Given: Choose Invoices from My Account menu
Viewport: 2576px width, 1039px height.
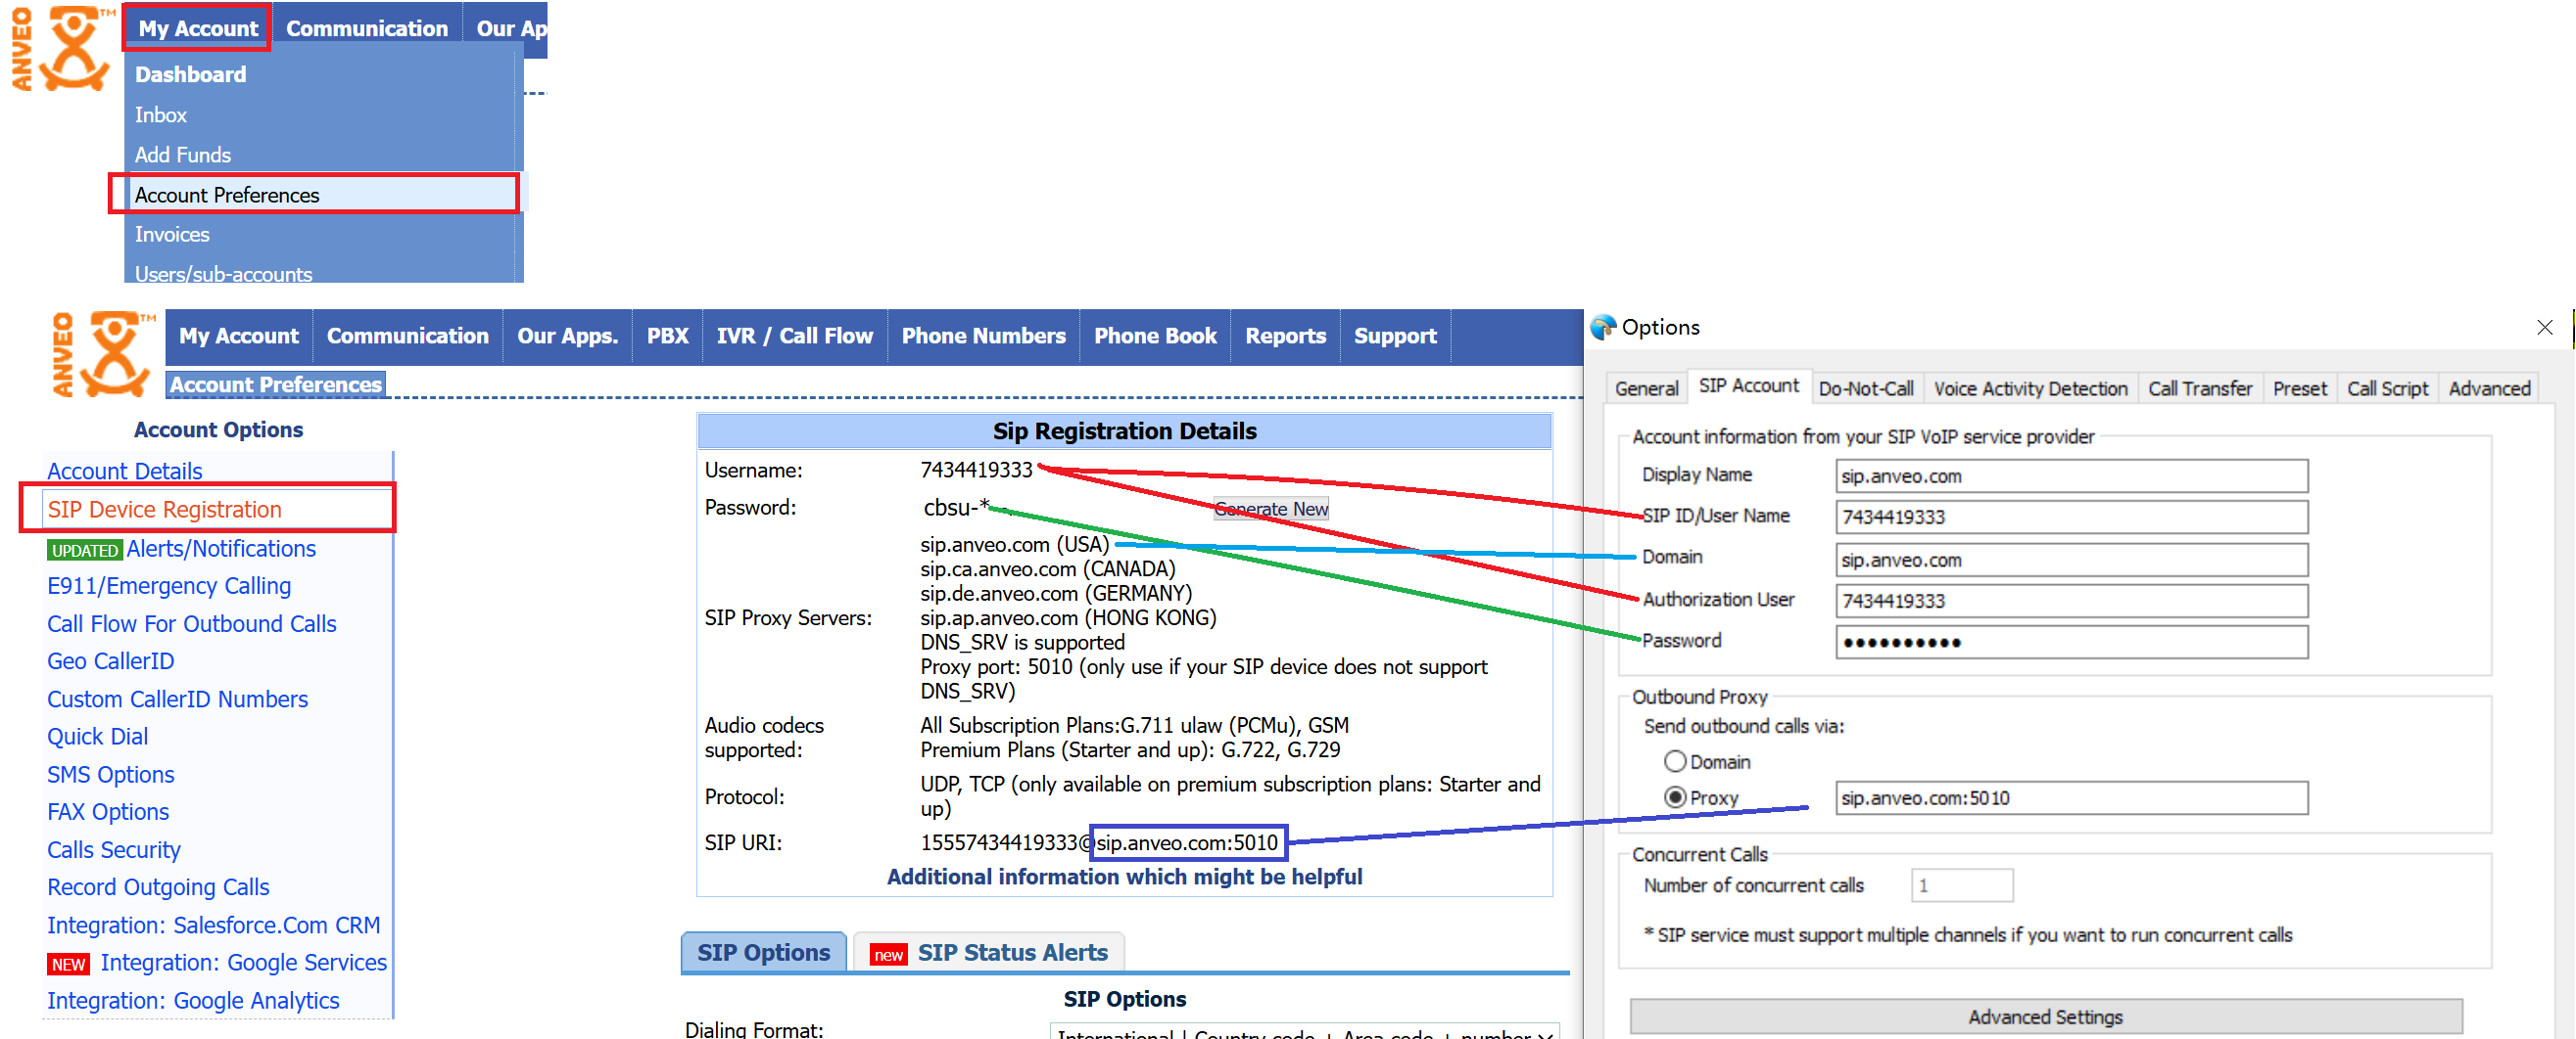Looking at the screenshot, I should click(172, 234).
